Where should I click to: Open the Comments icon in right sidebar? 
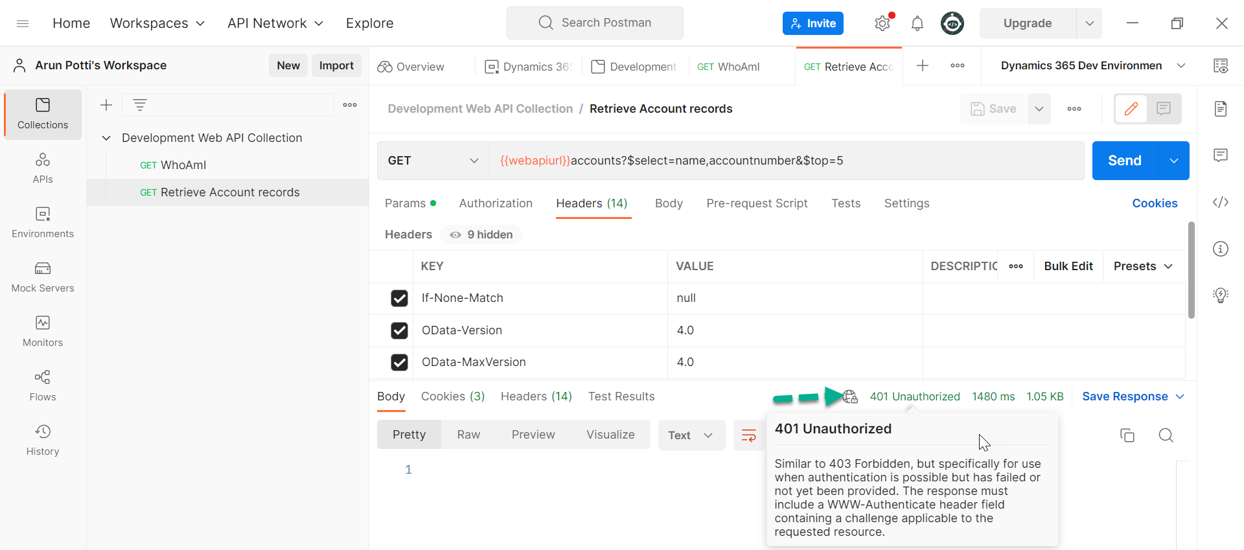(x=1221, y=155)
